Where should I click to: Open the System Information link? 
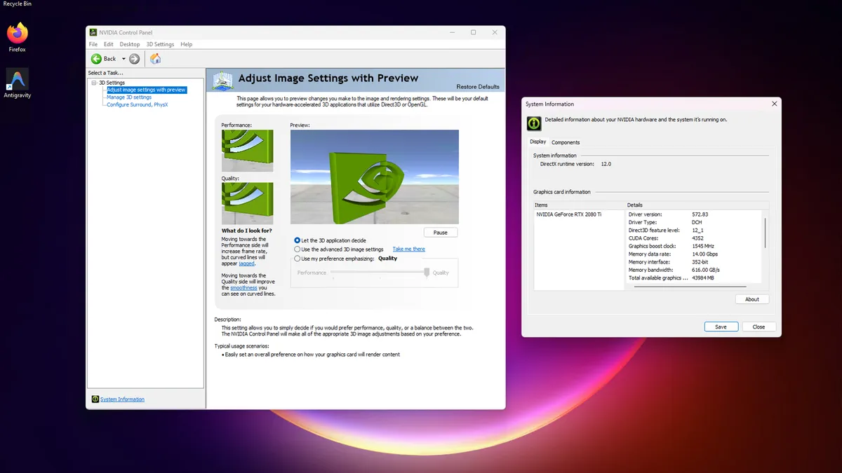[122, 399]
